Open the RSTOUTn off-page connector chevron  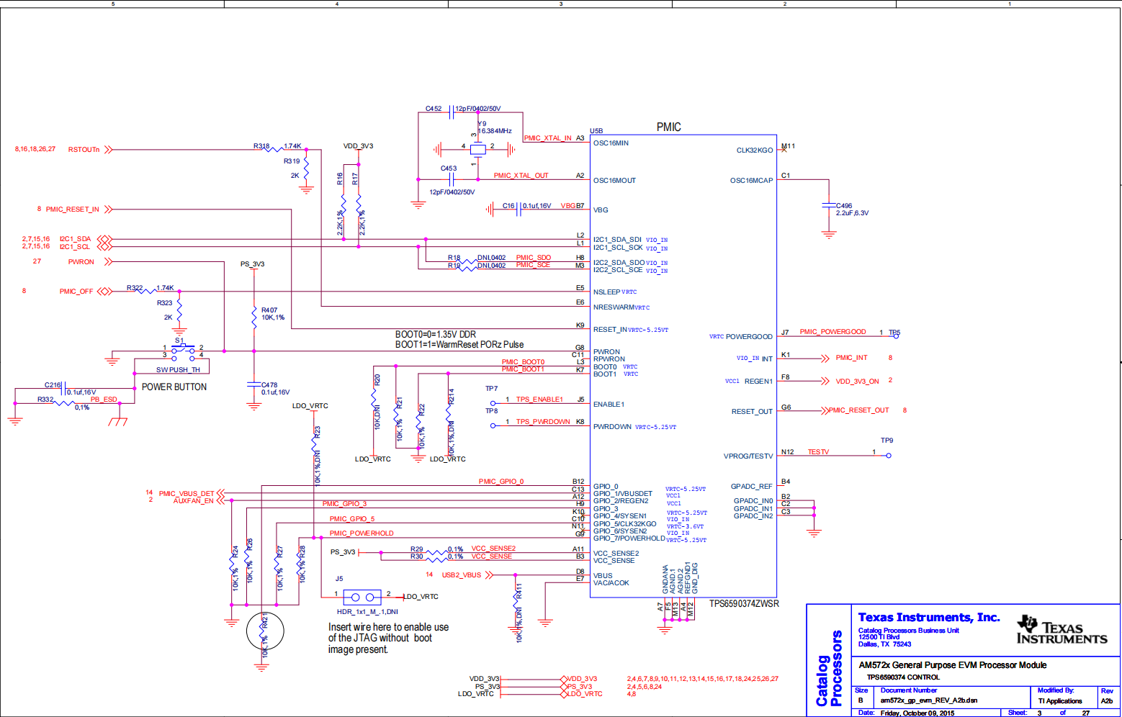point(107,150)
